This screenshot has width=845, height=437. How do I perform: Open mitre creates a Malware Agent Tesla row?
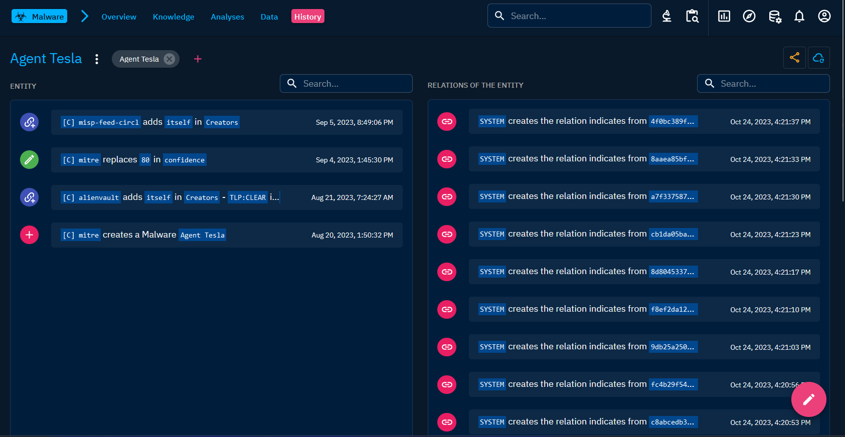click(227, 235)
